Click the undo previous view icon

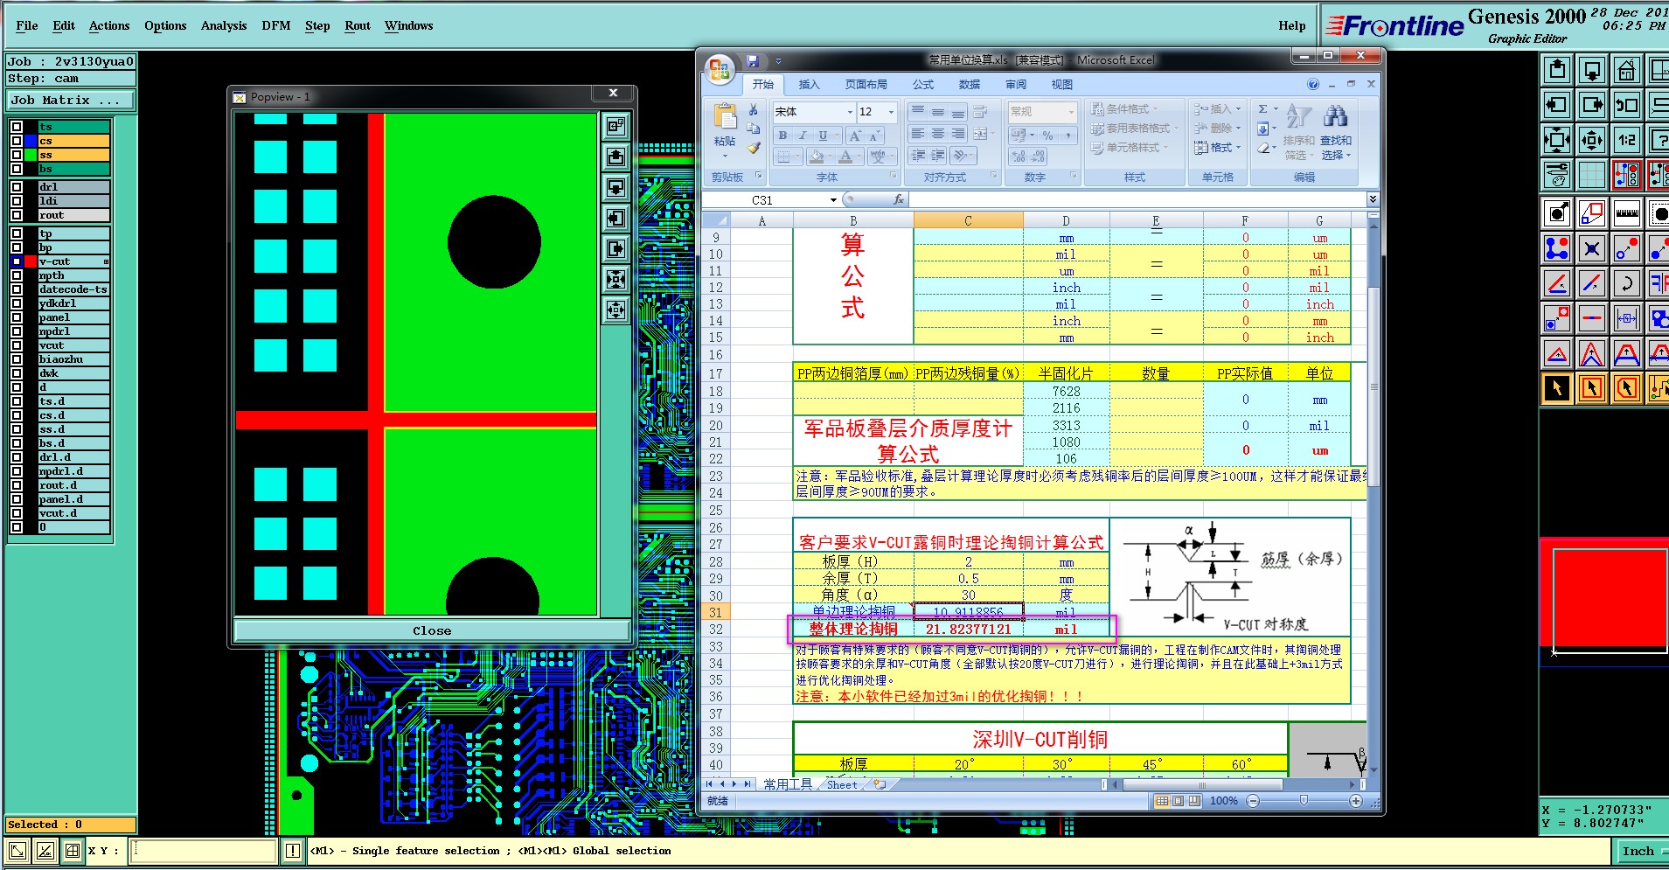pyautogui.click(x=1627, y=105)
